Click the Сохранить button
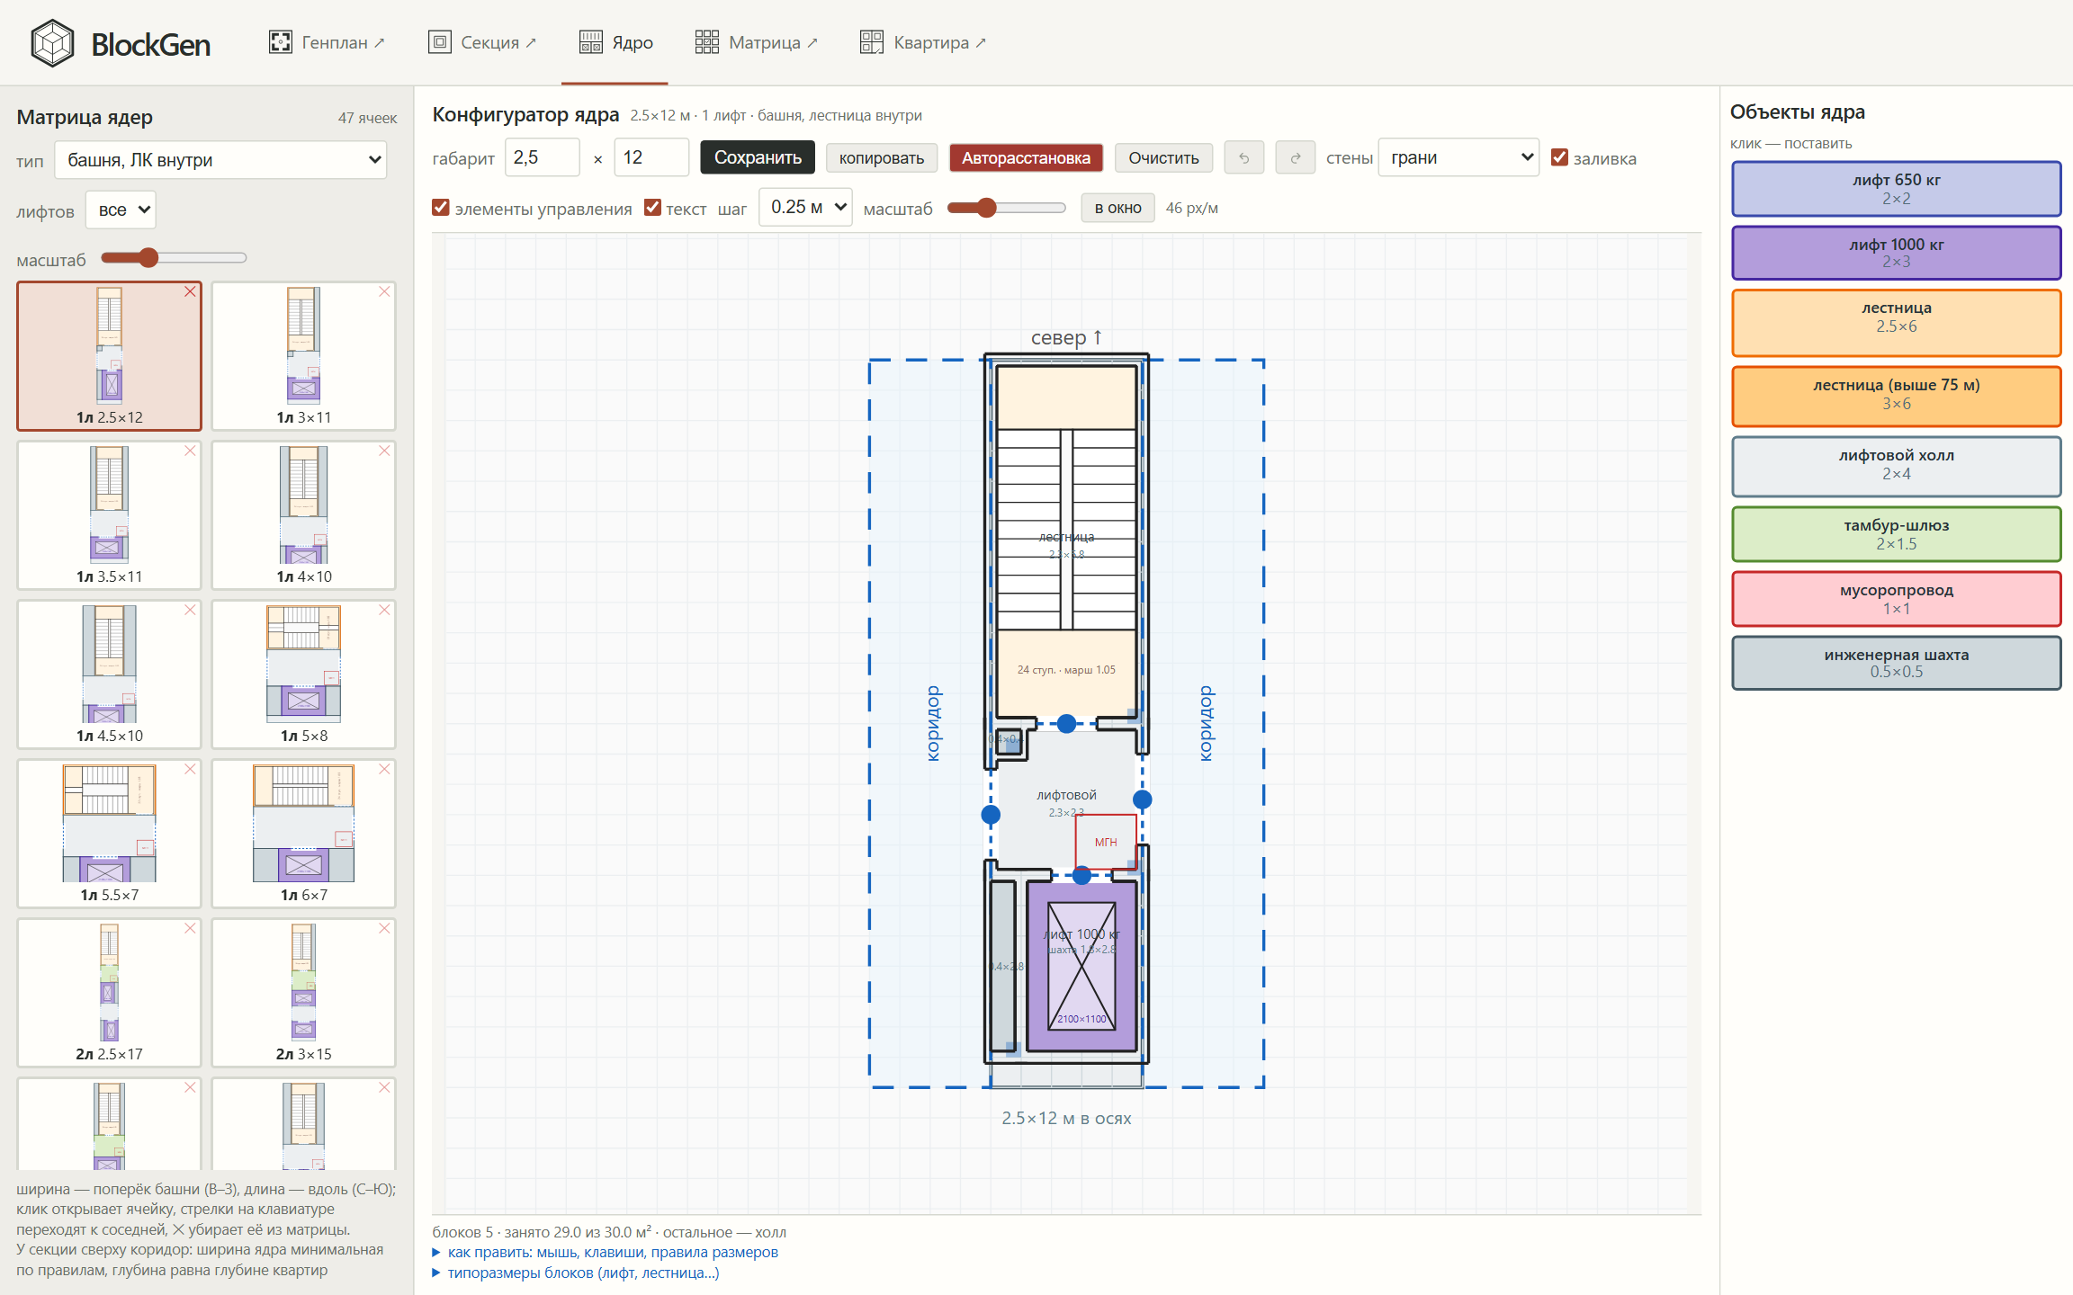 coord(758,158)
